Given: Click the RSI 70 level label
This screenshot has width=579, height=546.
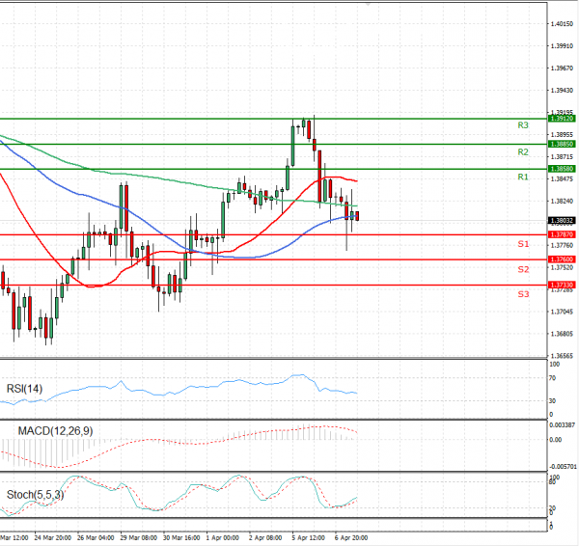Looking at the screenshot, I should pos(552,378).
